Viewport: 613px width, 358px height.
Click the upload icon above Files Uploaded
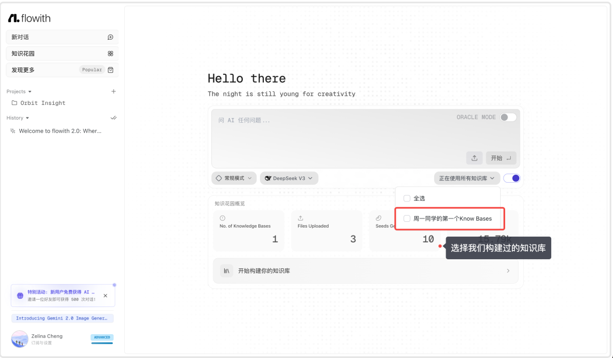tap(300, 218)
